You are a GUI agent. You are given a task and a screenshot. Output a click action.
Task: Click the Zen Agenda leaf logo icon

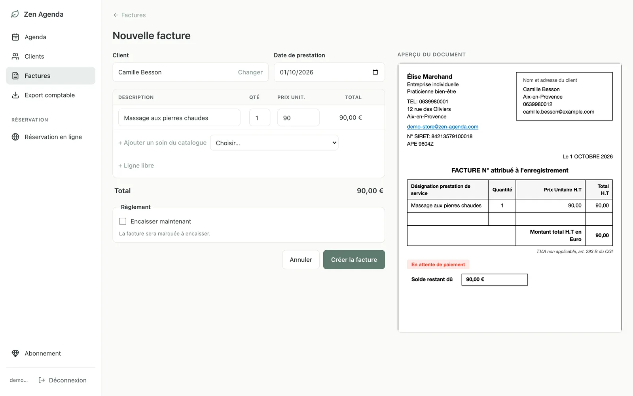point(15,14)
